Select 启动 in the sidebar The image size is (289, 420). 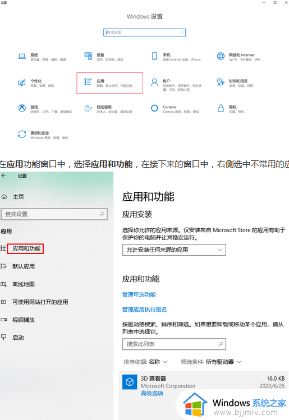pos(18,338)
